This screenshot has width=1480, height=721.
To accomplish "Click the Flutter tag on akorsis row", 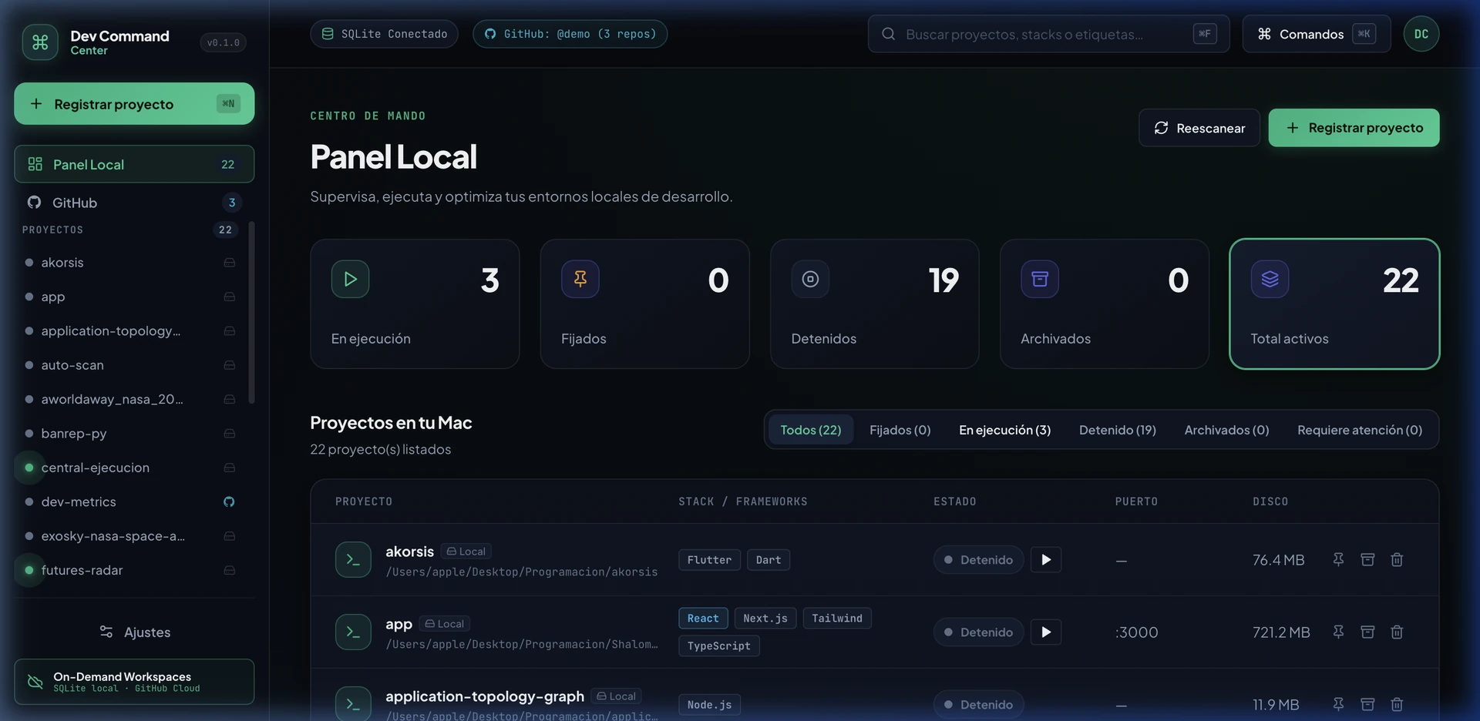I will pos(709,560).
